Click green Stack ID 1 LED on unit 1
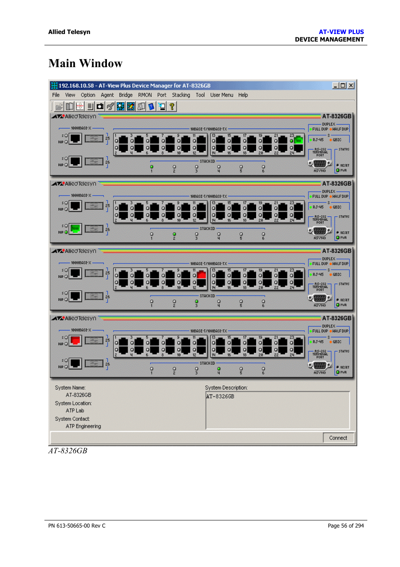400x567 pixels. tap(152, 167)
